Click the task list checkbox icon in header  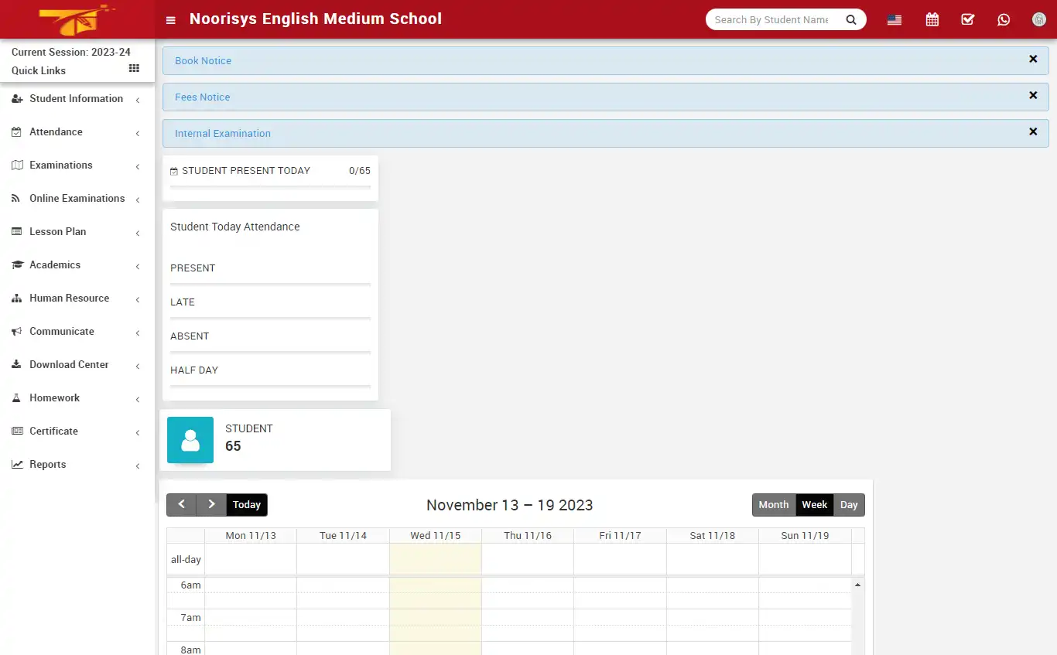967,19
